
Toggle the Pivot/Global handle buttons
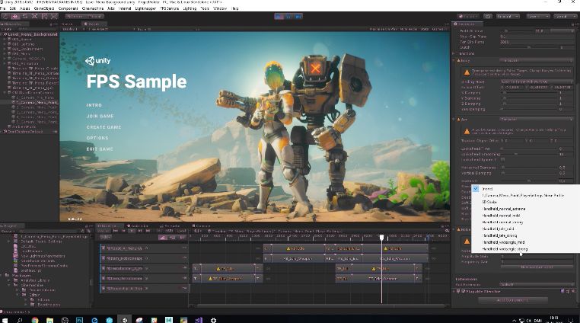[84, 16]
